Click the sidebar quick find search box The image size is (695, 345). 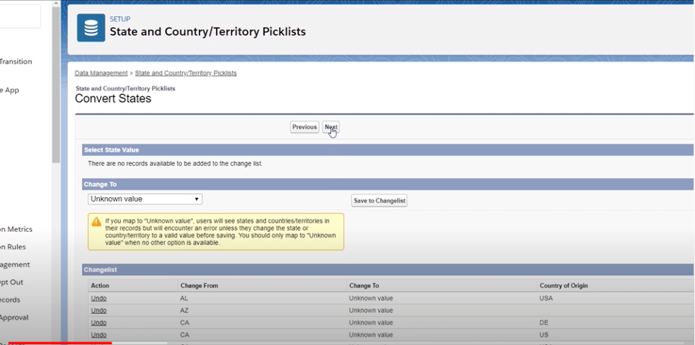(x=20, y=17)
